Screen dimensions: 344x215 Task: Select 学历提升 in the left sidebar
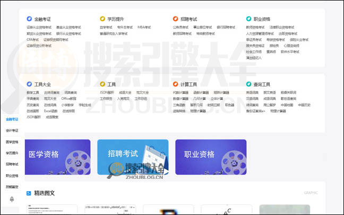pyautogui.click(x=12, y=153)
